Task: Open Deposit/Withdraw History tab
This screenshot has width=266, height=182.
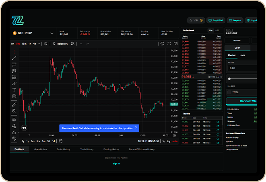Action: tap(142, 149)
